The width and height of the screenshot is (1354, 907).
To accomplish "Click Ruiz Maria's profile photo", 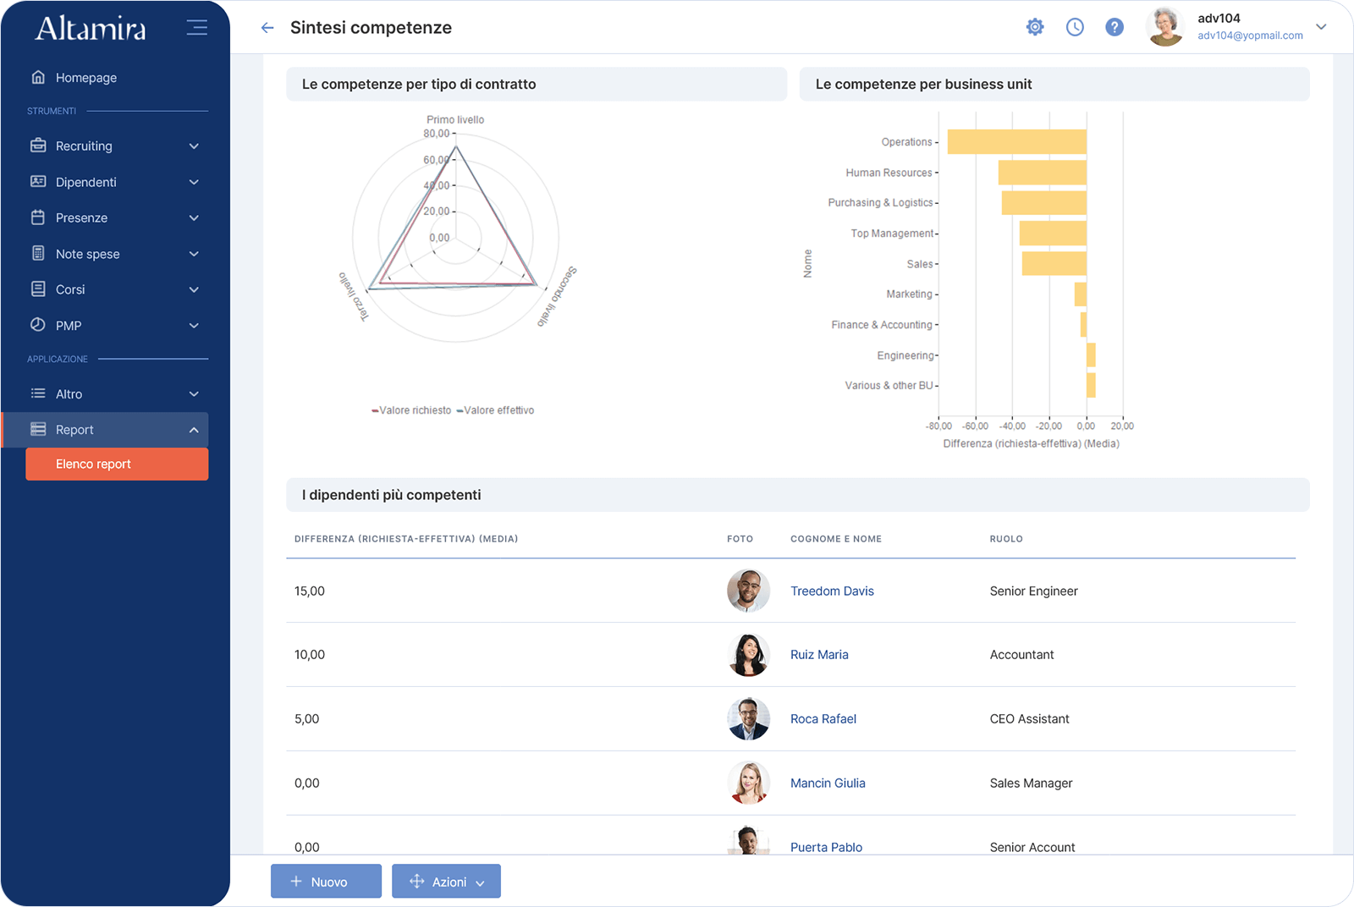I will tap(748, 655).
